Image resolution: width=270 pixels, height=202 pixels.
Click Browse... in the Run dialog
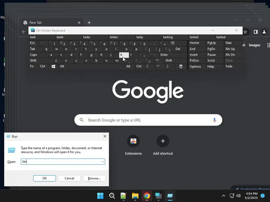tap(94, 178)
